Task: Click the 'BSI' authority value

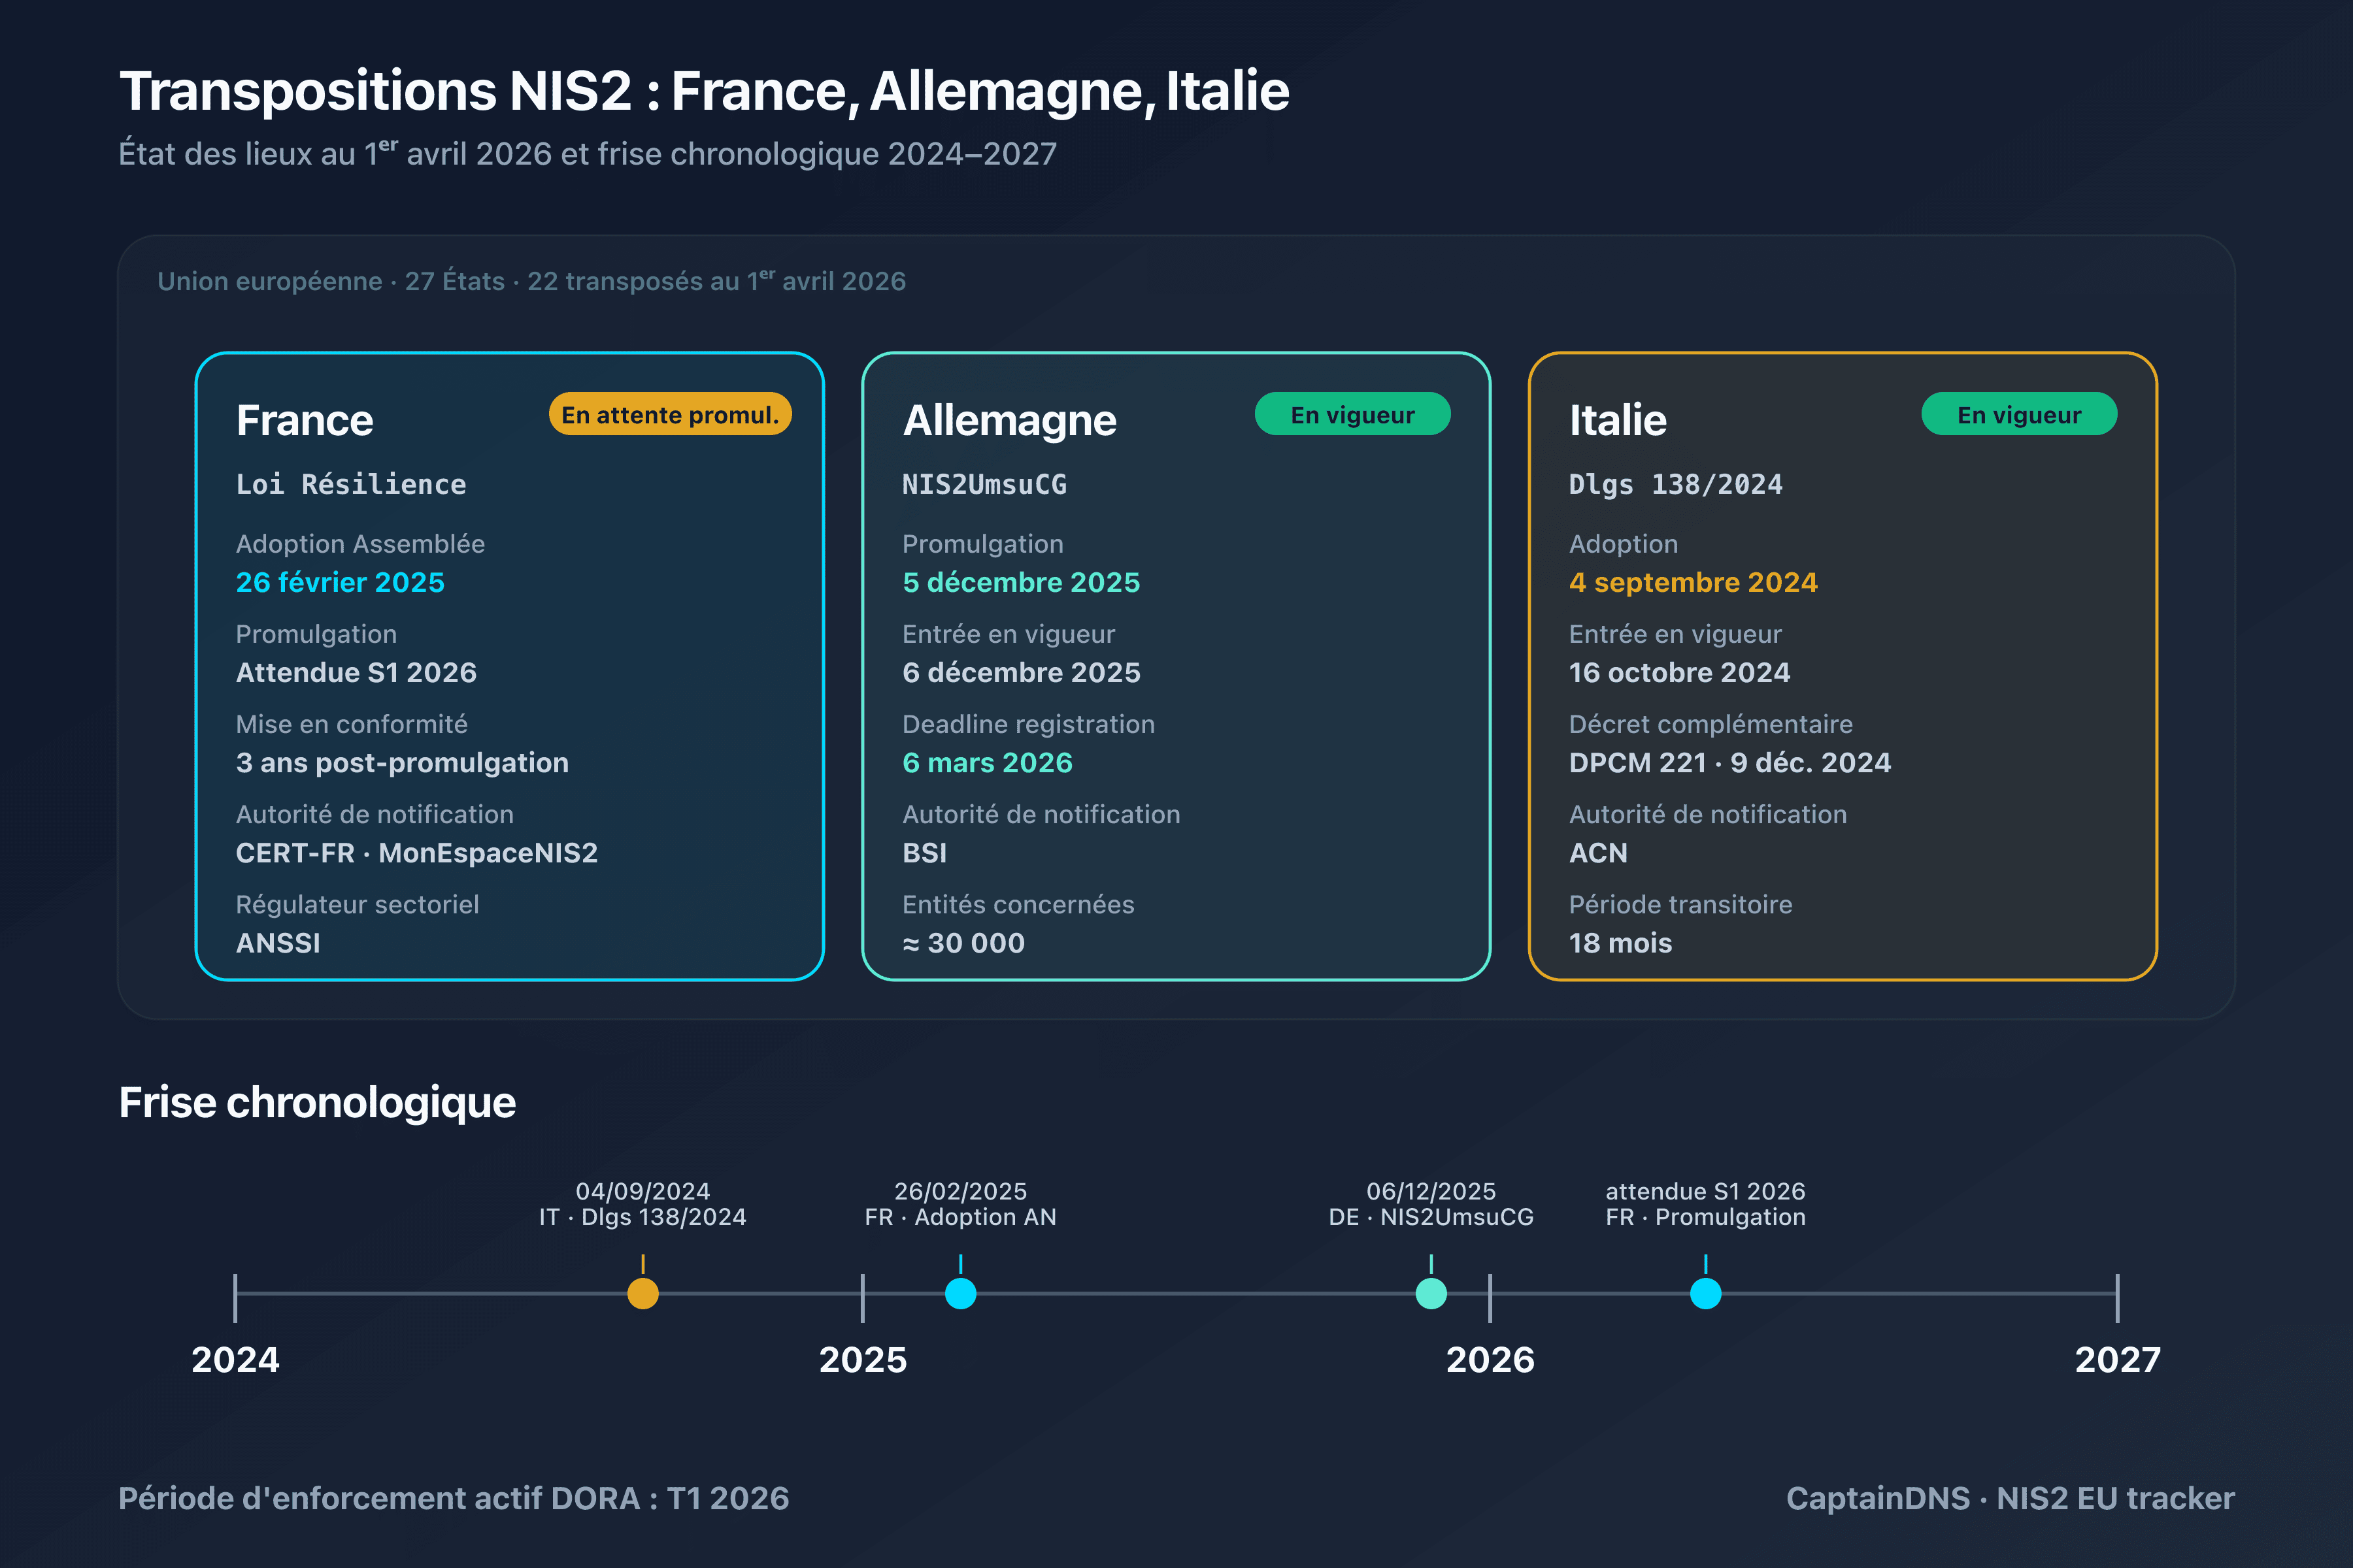Action: 924,853
